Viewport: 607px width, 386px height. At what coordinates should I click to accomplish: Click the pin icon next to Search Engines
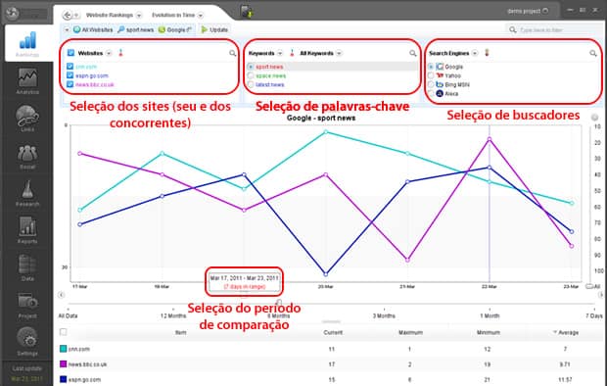click(487, 52)
